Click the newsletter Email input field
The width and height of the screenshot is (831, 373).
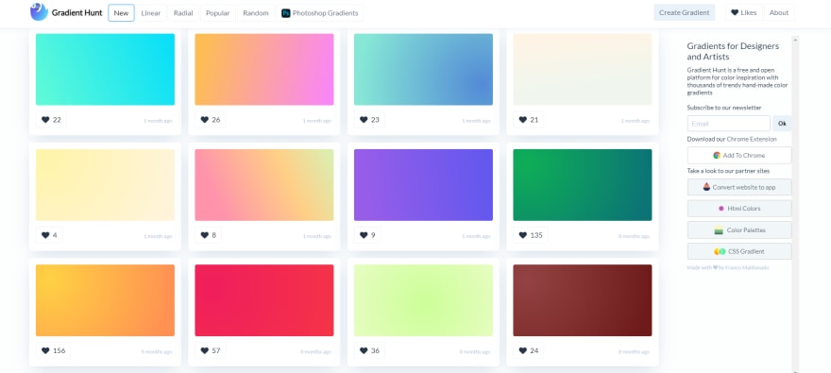click(729, 124)
